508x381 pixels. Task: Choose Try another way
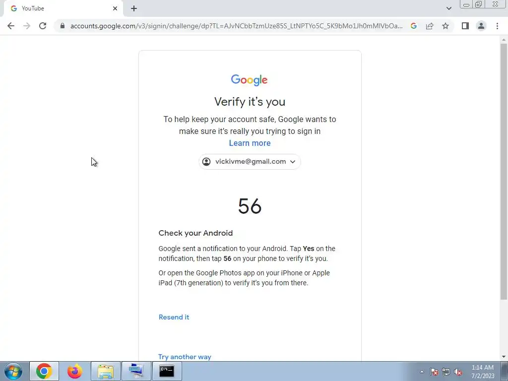[x=185, y=357]
